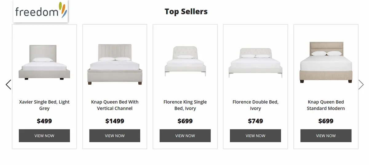Viewport: 369px width, 165px height.
Task: Open Florence Double Bed, Ivory title
Action: click(256, 105)
